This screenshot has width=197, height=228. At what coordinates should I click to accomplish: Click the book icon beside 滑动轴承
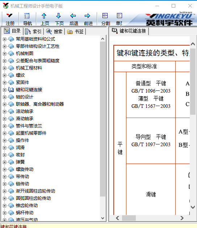click(x=11, y=119)
